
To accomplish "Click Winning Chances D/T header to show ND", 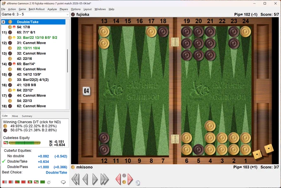I will pyautogui.click(x=32, y=122).
